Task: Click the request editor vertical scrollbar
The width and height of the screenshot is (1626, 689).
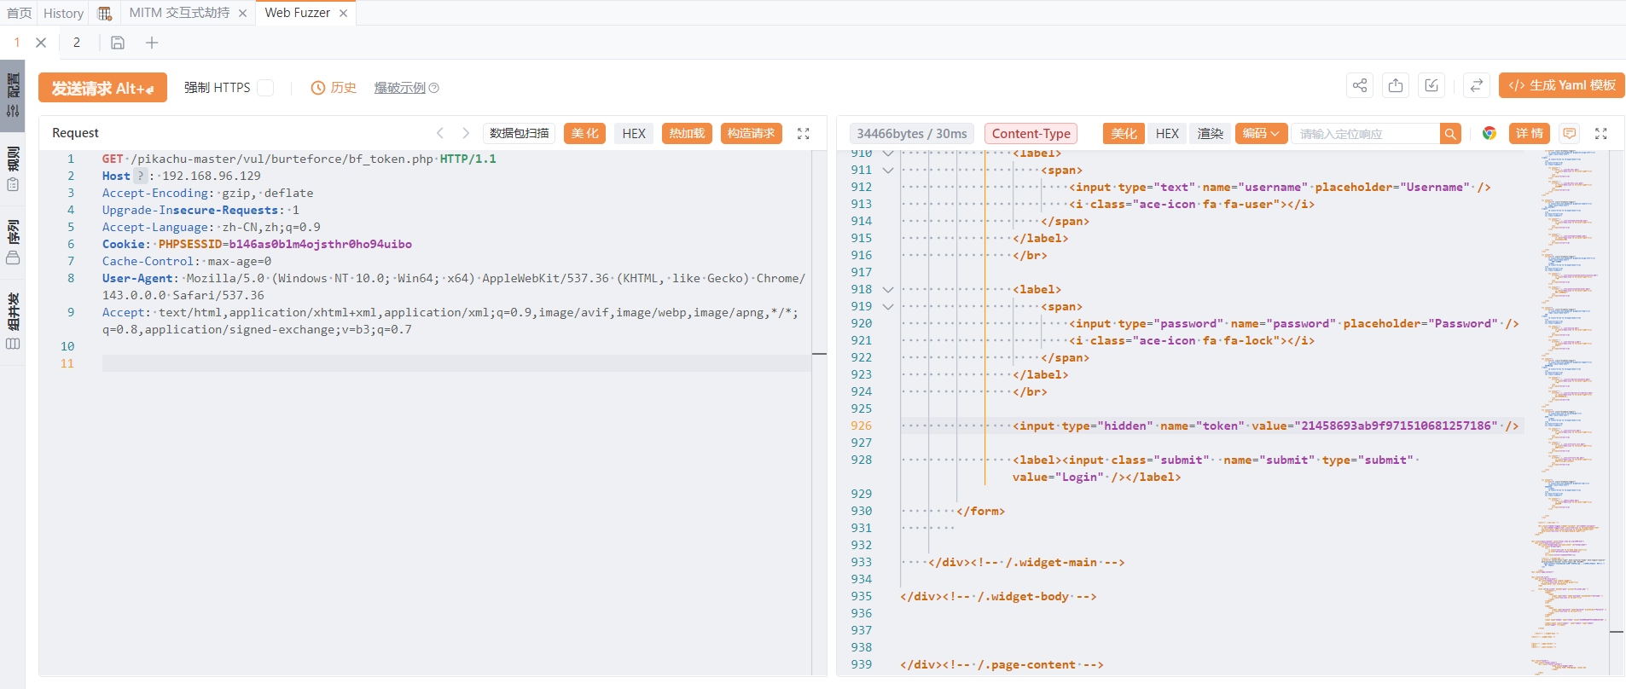Action: [819, 413]
